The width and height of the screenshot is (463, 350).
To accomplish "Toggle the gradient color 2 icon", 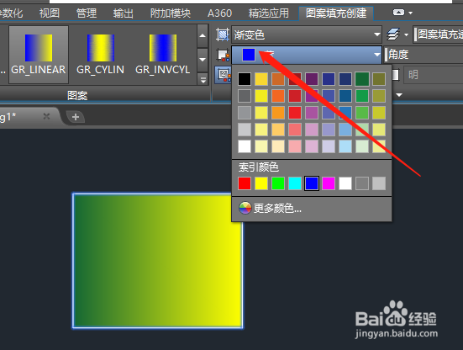I will tap(224, 75).
